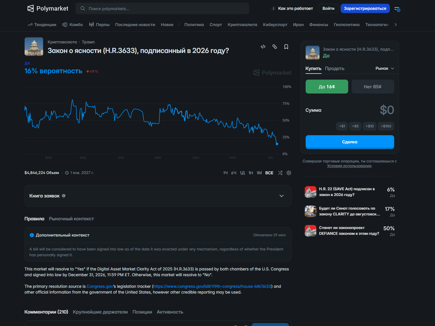
Task: Switch to the Купить tab
Action: pyautogui.click(x=313, y=69)
